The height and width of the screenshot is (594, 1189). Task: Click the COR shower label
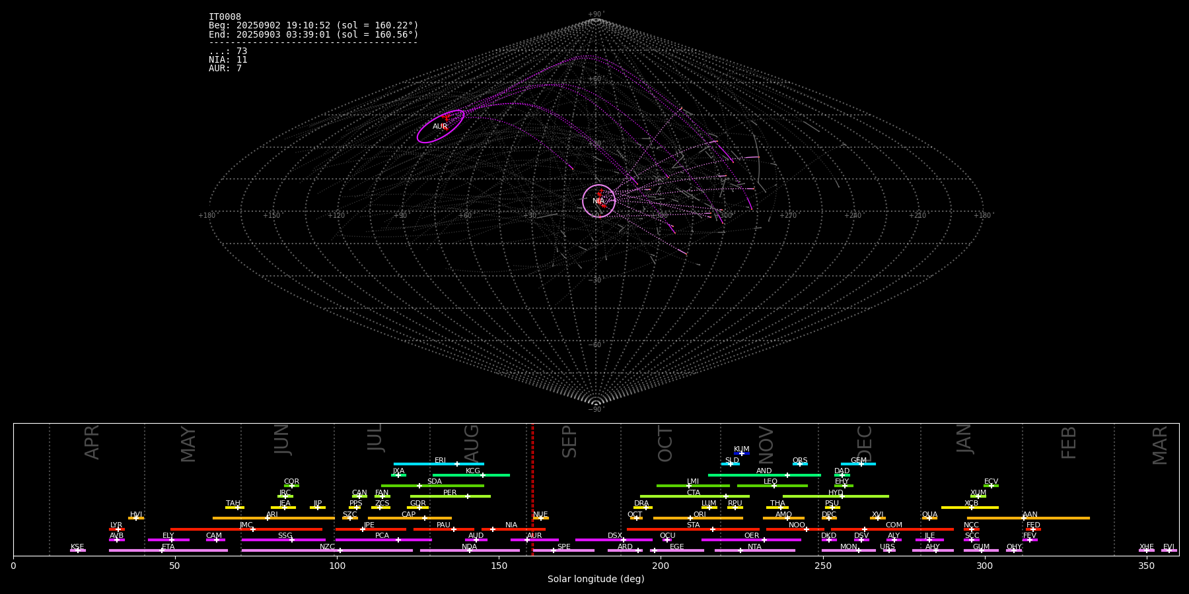pyautogui.click(x=291, y=482)
